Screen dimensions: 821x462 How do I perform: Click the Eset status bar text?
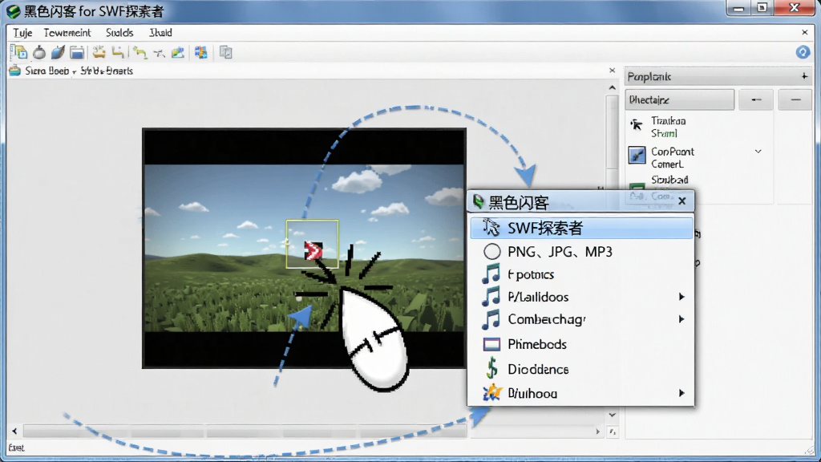point(16,448)
